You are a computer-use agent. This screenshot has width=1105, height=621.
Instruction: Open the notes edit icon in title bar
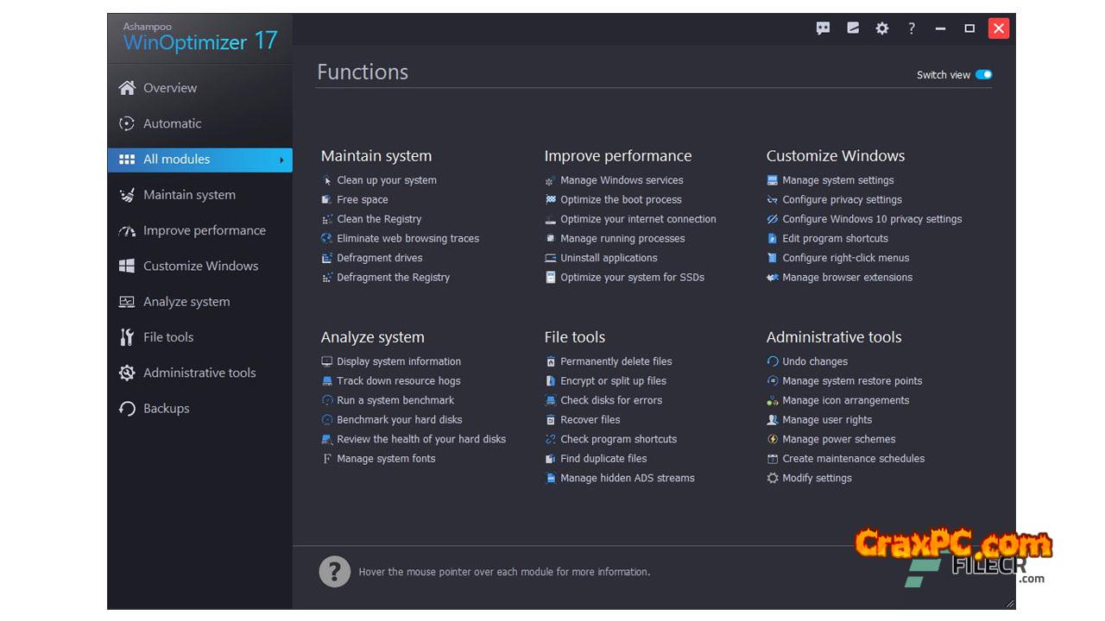click(x=853, y=28)
